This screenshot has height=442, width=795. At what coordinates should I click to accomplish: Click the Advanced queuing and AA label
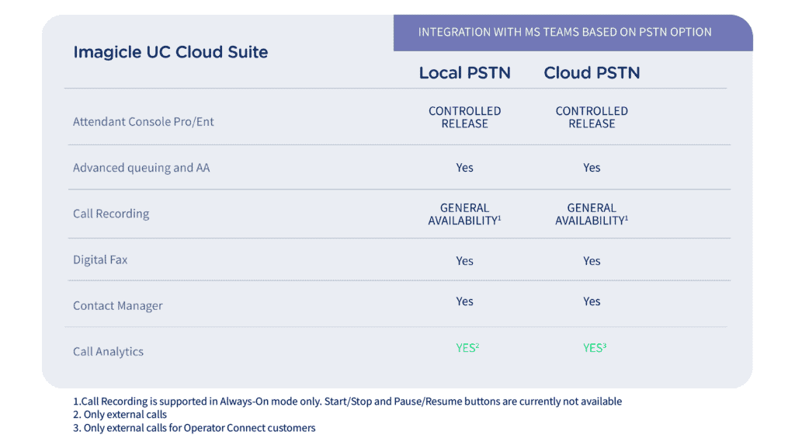coord(141,168)
